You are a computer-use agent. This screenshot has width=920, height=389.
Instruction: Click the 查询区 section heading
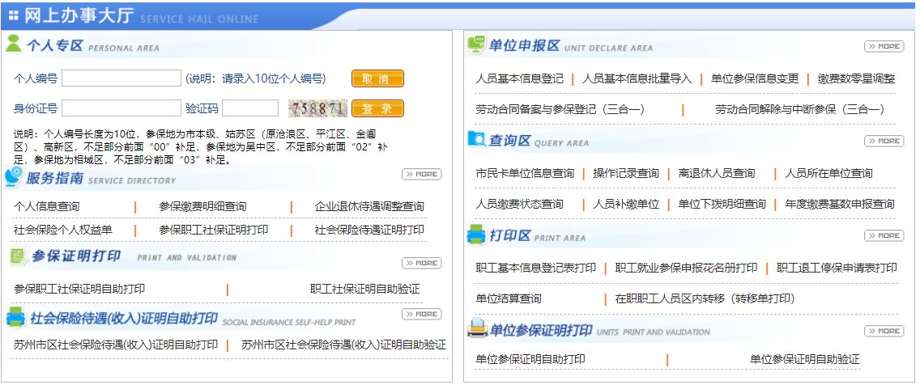pos(509,140)
